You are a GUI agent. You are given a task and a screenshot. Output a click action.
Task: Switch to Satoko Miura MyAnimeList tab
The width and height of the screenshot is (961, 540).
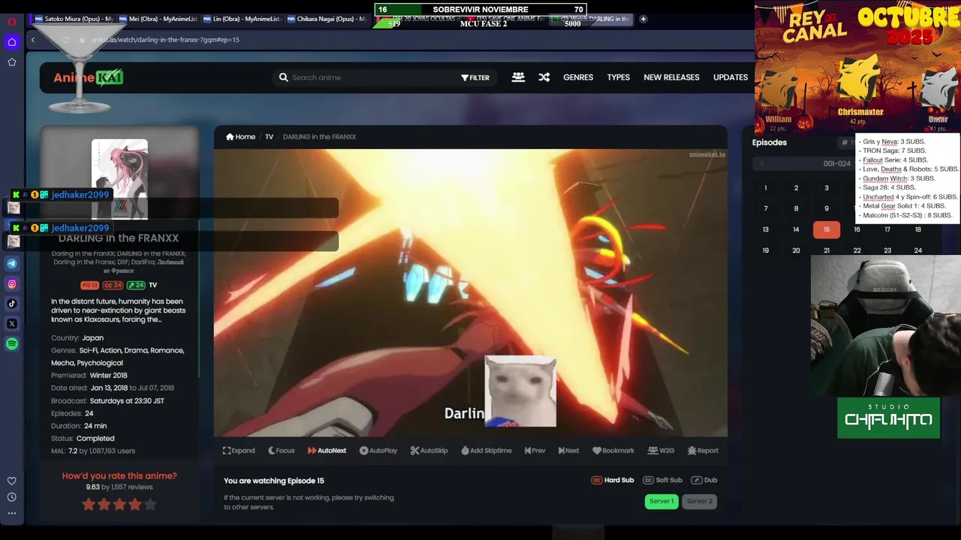[x=74, y=19]
